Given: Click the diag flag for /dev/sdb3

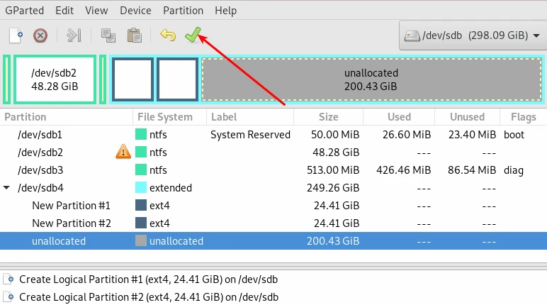Looking at the screenshot, I should (x=514, y=170).
